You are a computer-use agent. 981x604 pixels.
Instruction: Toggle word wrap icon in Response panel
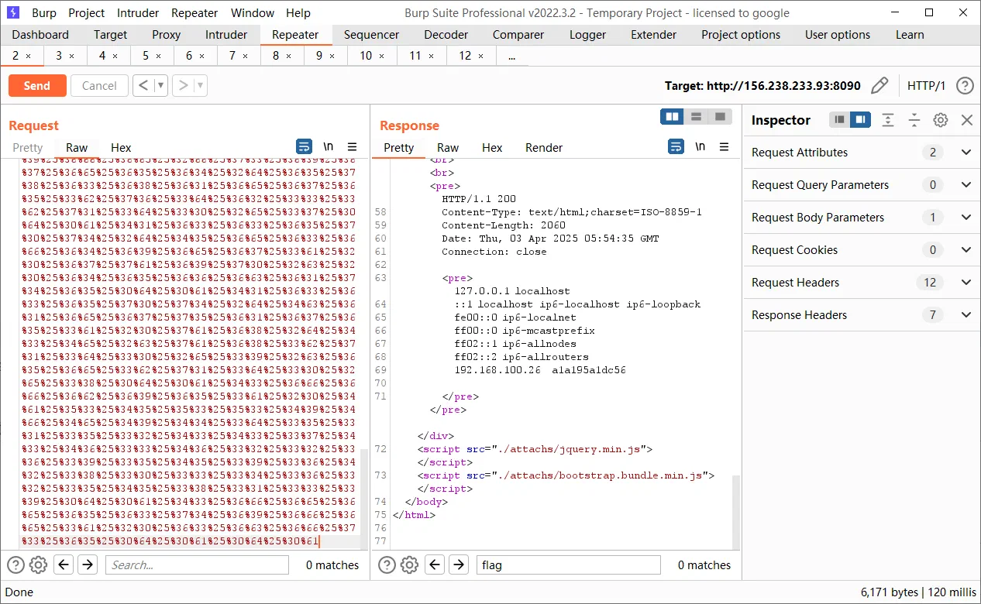676,147
